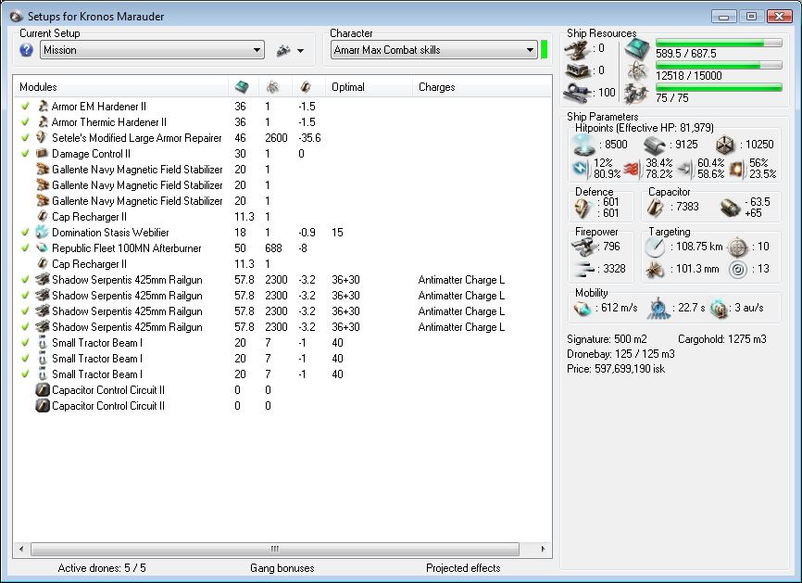Click the green skill status indicator beside Character
This screenshot has width=802, height=583.
click(x=545, y=50)
